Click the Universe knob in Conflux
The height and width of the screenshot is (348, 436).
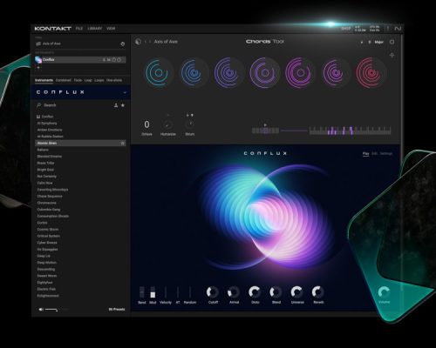[297, 292]
